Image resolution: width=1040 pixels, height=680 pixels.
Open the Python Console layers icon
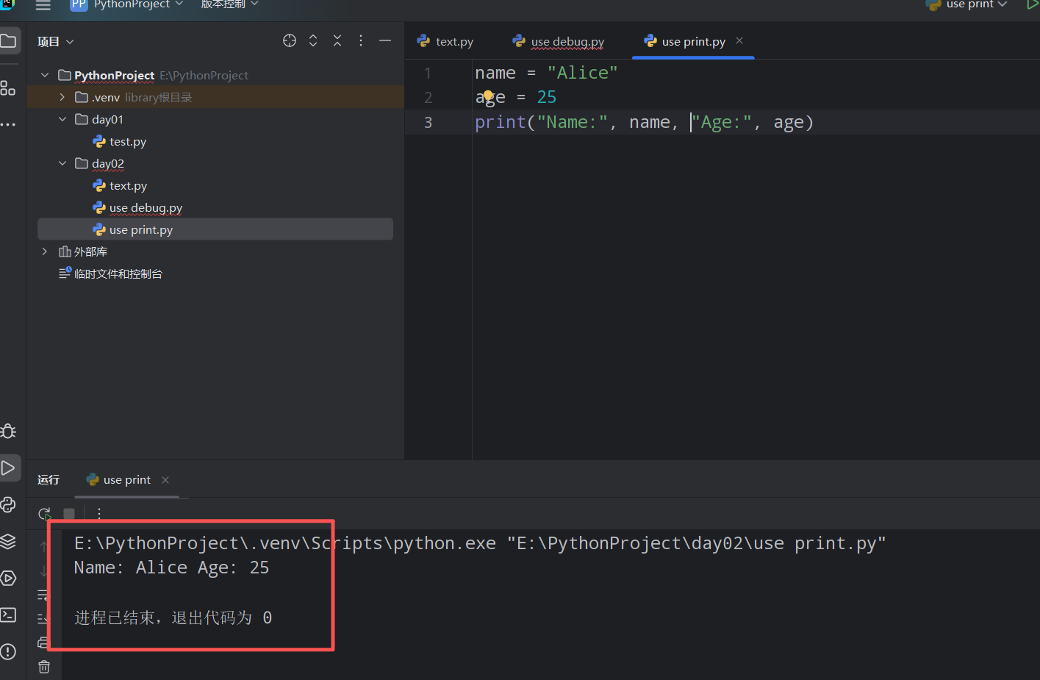click(9, 542)
